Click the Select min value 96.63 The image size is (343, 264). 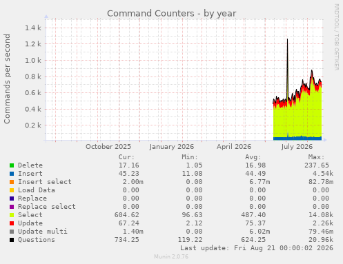(192, 215)
